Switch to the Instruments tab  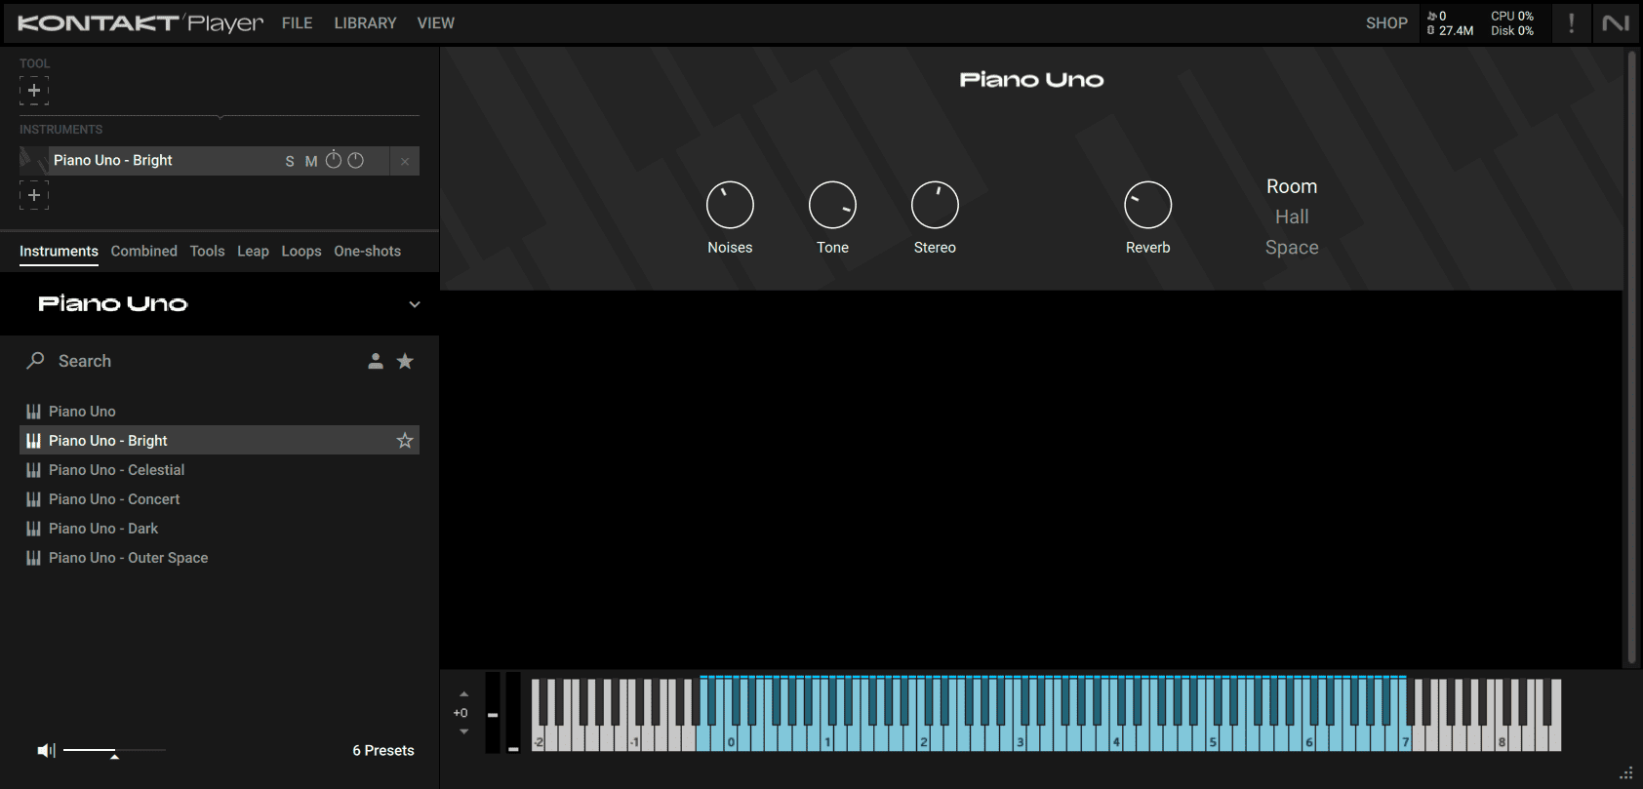coord(59,251)
